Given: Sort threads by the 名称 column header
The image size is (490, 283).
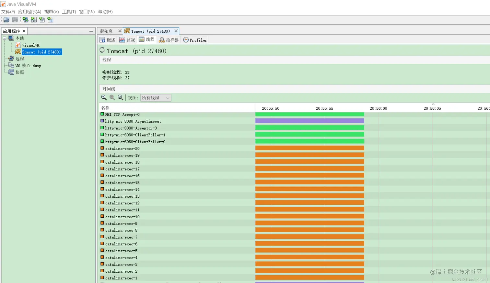Looking at the screenshot, I should click(177, 108).
